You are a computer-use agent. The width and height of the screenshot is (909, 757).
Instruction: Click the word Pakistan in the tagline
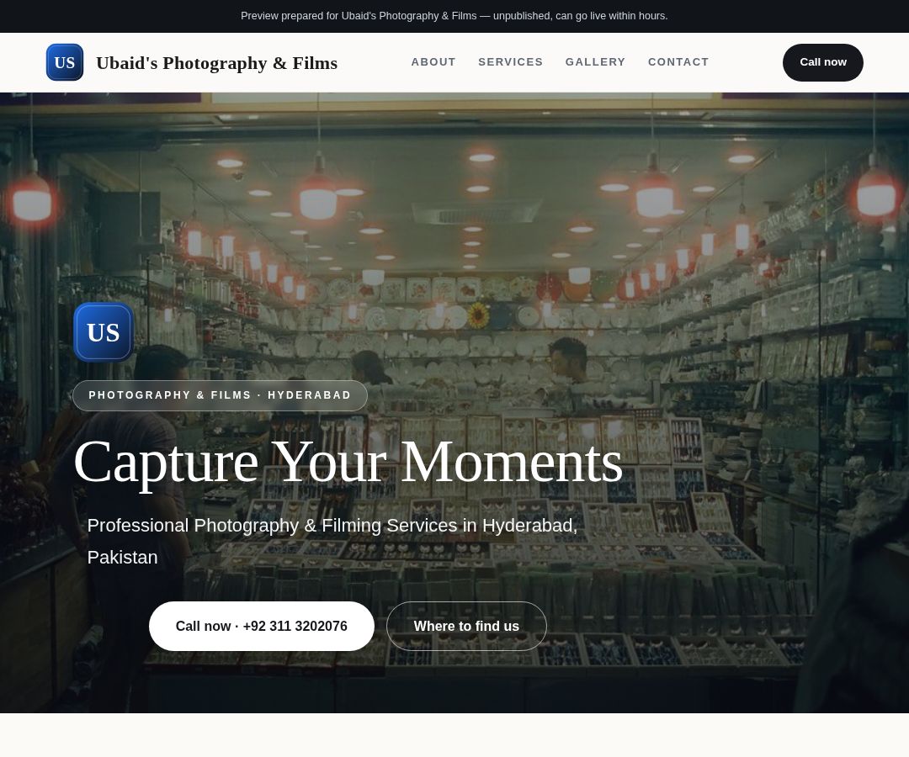[x=122, y=557]
